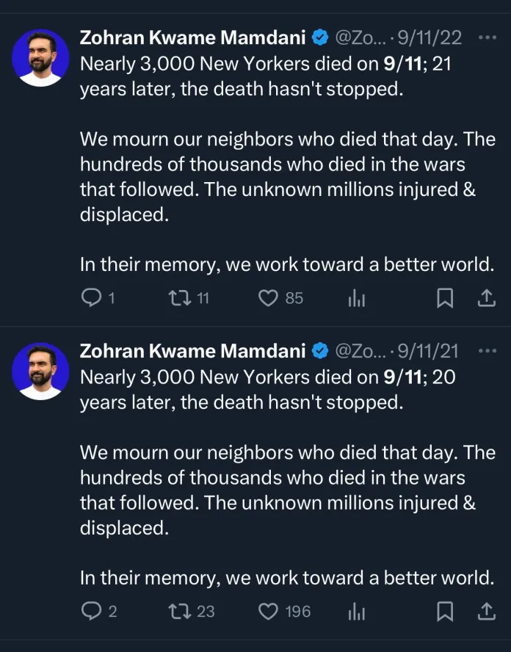
Task: Repost the 9/11/22 tweet
Action: (178, 297)
